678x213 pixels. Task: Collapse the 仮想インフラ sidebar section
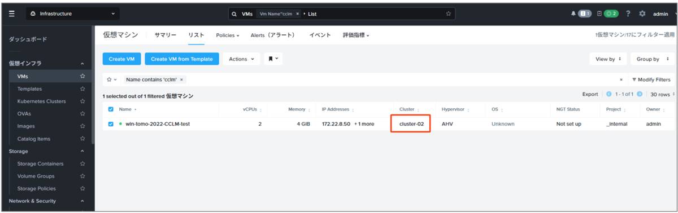coord(82,64)
